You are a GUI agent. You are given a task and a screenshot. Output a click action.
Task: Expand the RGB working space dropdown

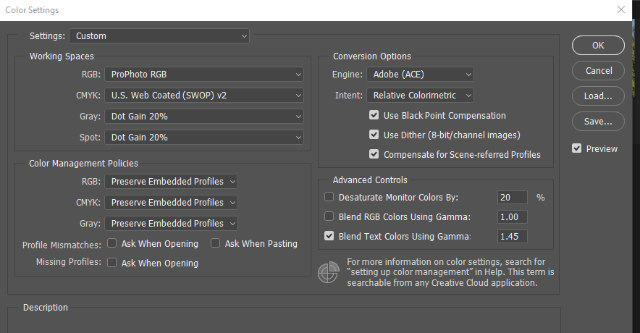[204, 74]
